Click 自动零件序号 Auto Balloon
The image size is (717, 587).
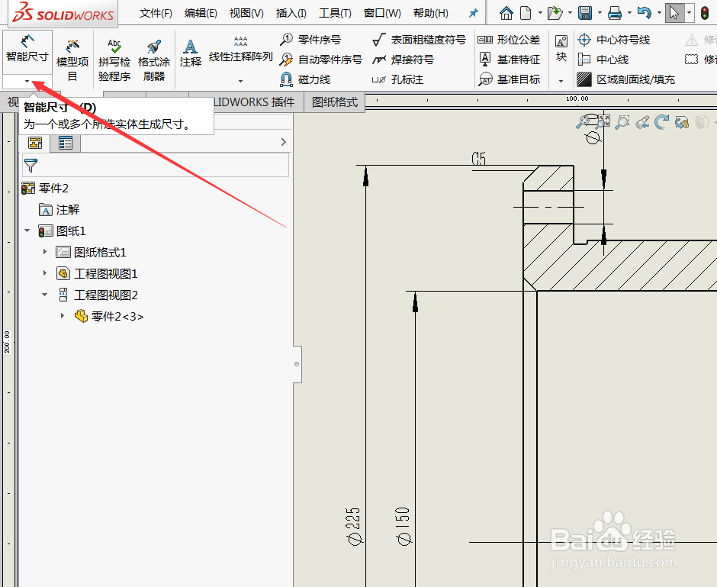coord(321,60)
